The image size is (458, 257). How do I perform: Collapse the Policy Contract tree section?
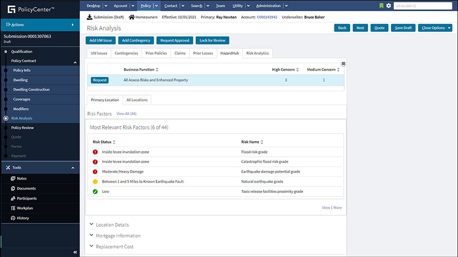75,61
